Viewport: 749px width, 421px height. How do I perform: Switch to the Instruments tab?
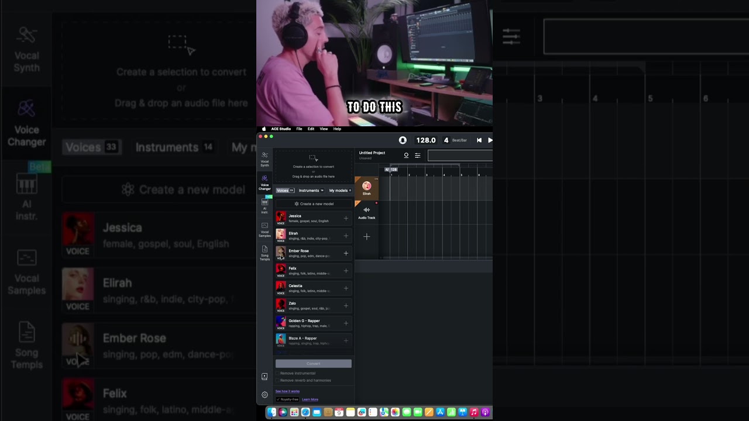click(x=311, y=191)
